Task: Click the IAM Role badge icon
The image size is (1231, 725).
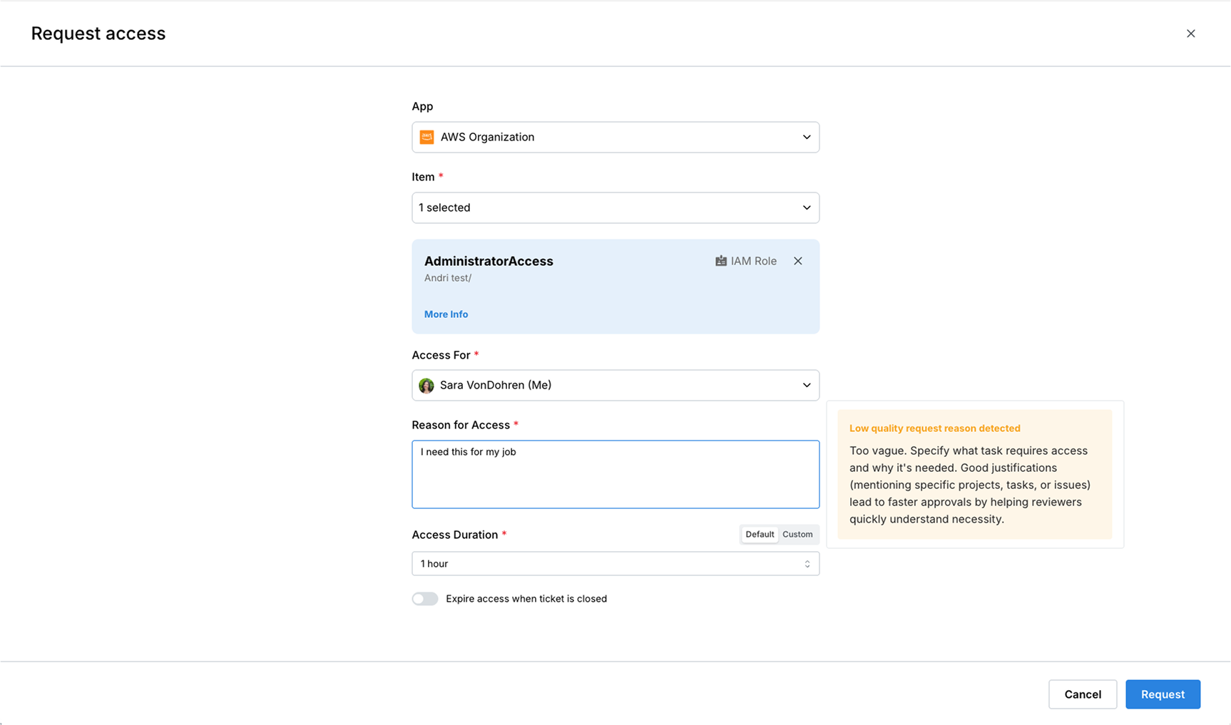Action: coord(721,261)
